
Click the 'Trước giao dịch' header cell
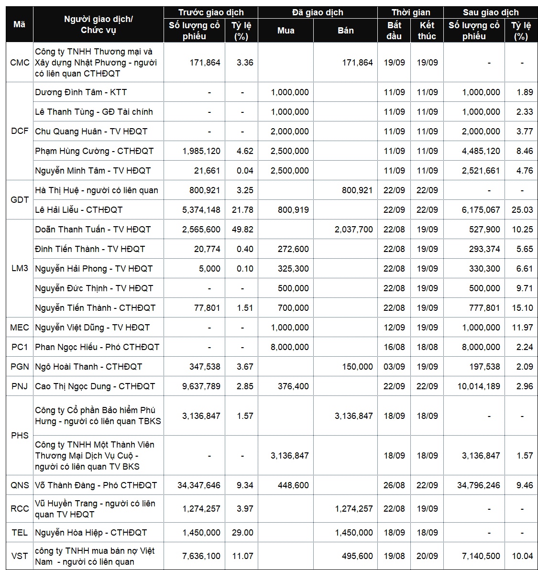[211, 12]
